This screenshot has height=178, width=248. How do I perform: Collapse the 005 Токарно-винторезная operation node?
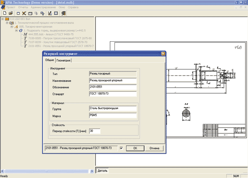12,27
